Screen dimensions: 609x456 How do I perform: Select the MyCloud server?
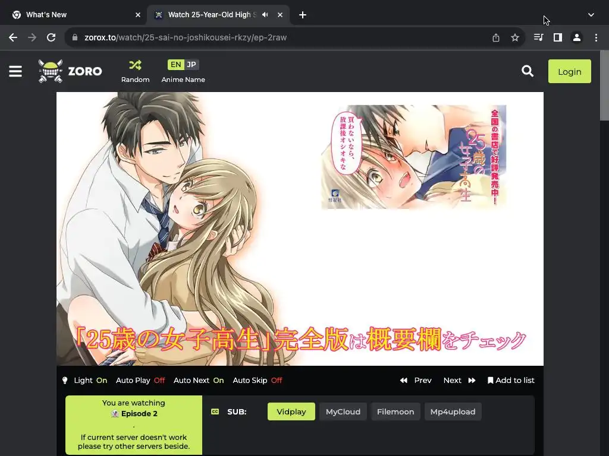coord(343,411)
